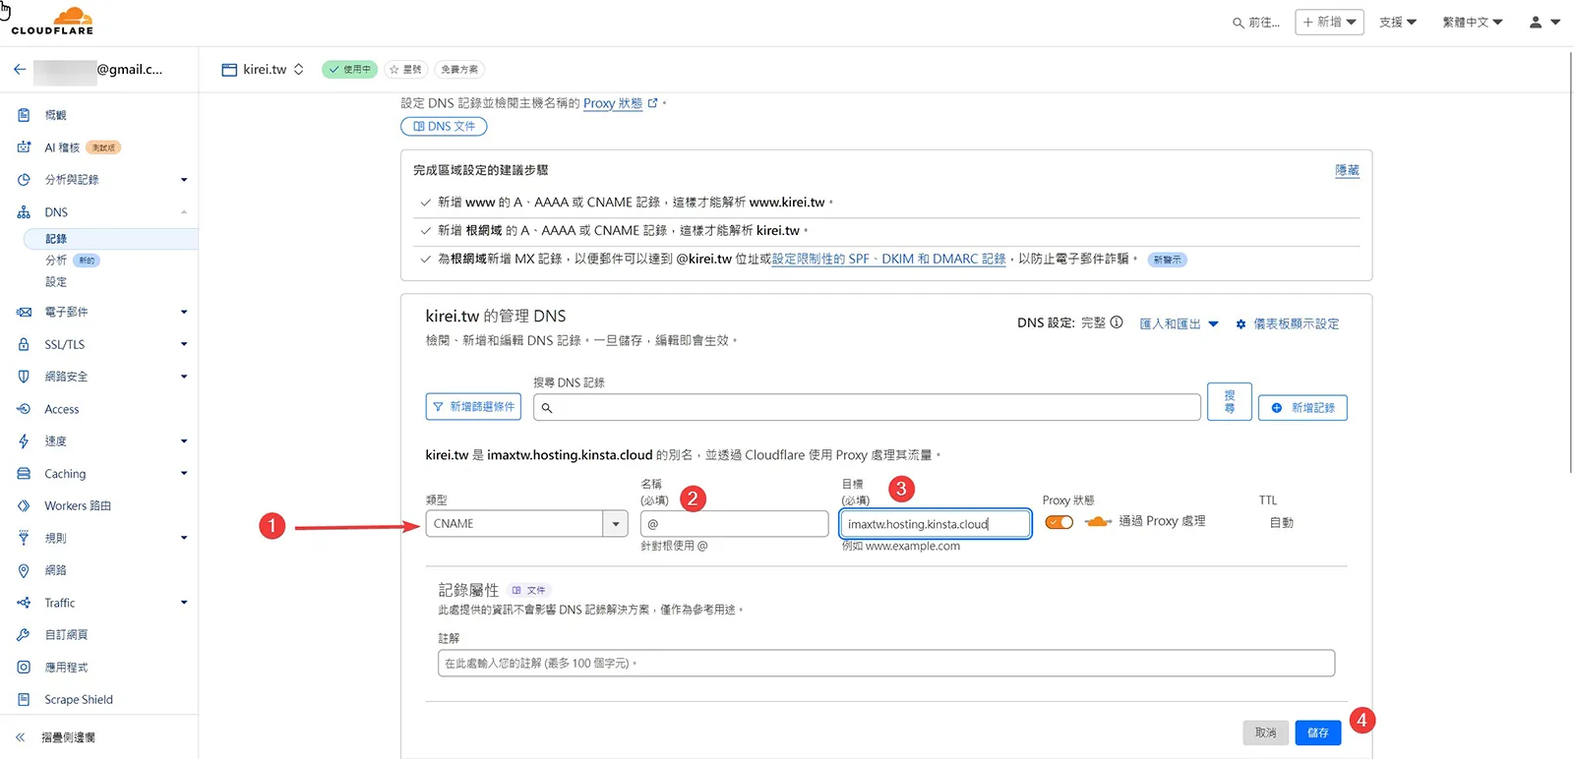Screen dimensions: 1574x759
Task: Click the 規則 funnel icon
Action: coord(24,538)
